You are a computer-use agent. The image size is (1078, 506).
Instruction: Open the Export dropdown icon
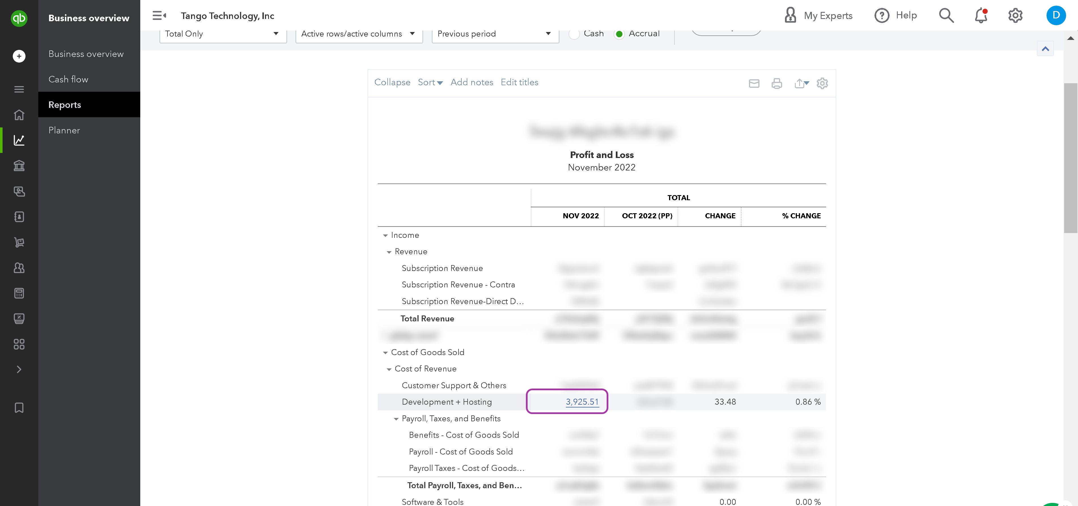coord(801,83)
